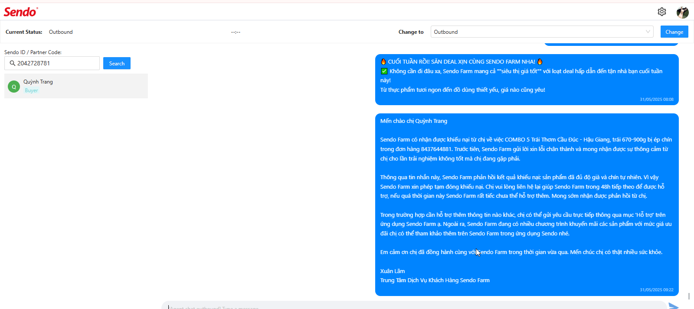This screenshot has height=309, width=694.
Task: Click the Current Status Outbound text
Action: pos(61,32)
